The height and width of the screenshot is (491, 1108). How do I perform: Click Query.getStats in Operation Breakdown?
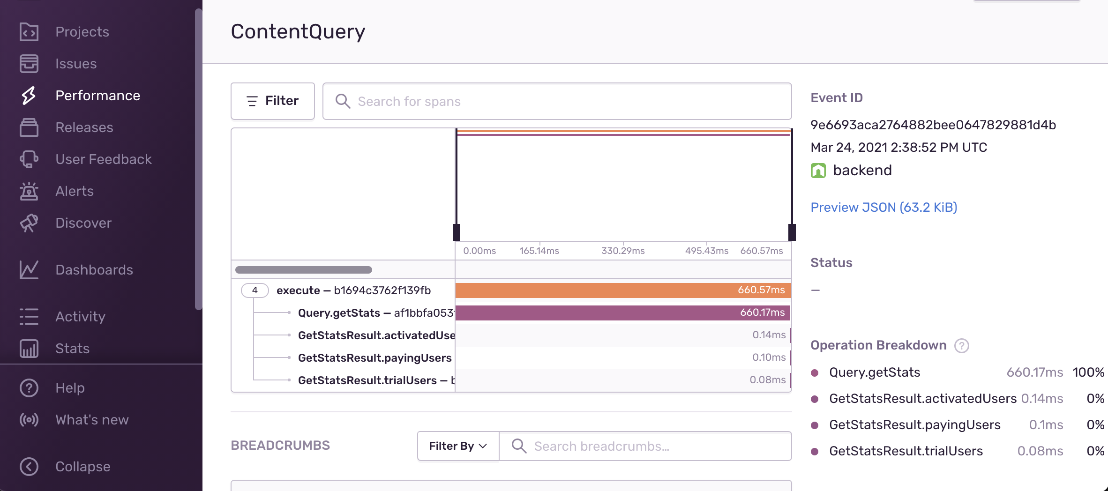[875, 372]
